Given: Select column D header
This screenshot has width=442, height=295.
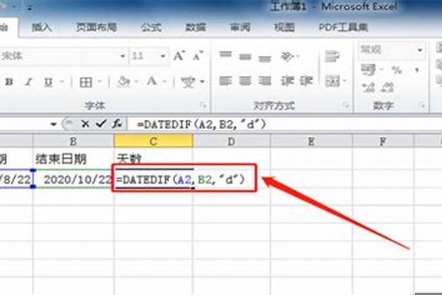Looking at the screenshot, I should click(232, 141).
